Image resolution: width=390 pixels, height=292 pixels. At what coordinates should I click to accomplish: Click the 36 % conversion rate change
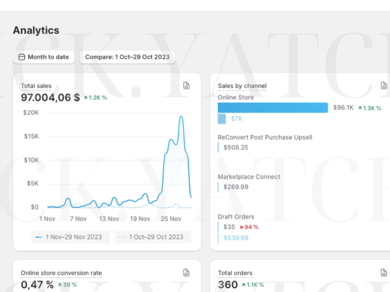67,285
